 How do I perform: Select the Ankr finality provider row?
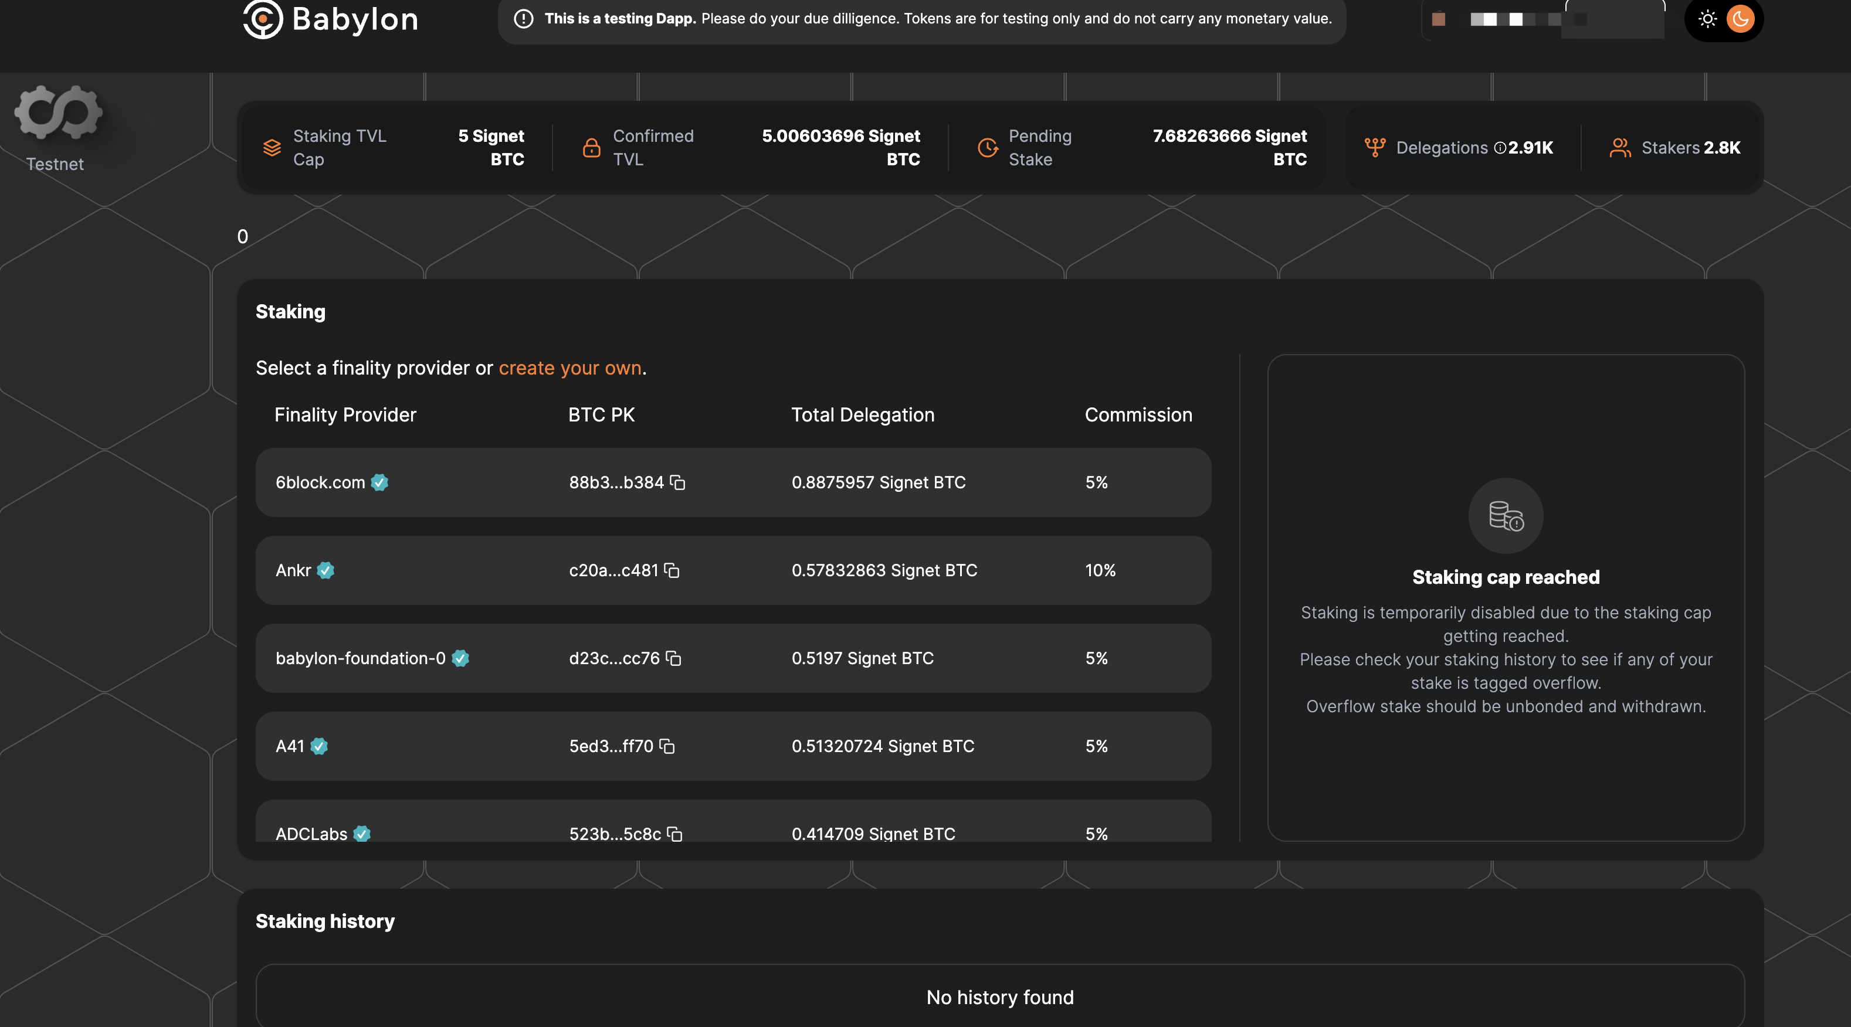[733, 570]
